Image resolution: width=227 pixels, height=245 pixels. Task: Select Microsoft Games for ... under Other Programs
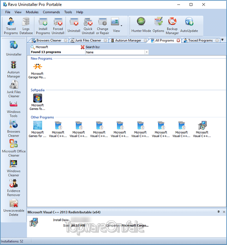pos(37,129)
